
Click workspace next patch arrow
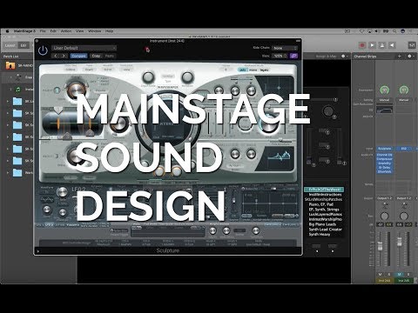click(x=333, y=251)
